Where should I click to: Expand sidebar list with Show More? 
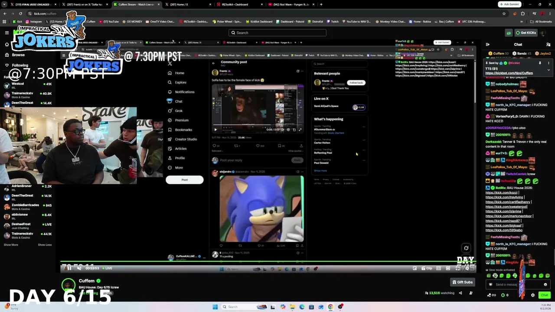click(11, 245)
